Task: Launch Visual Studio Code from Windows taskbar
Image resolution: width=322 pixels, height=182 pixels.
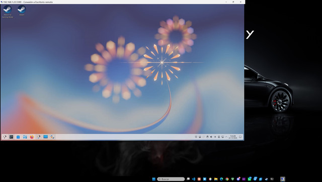Action: pos(194,179)
